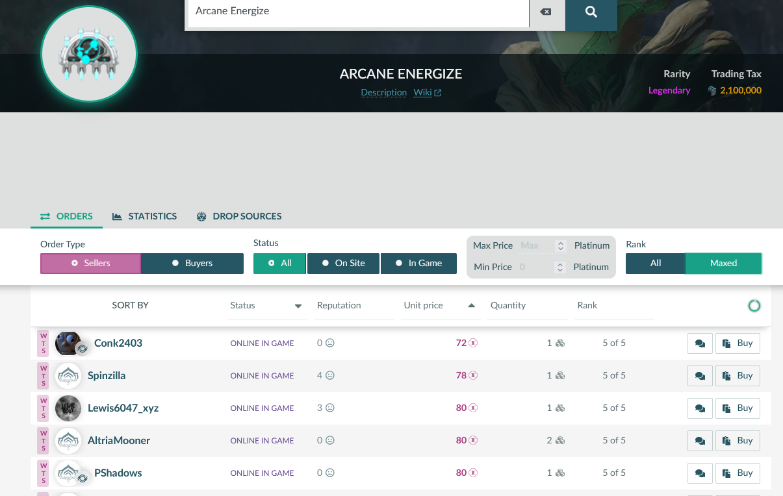Click the platinum icon beside price 72

[473, 343]
